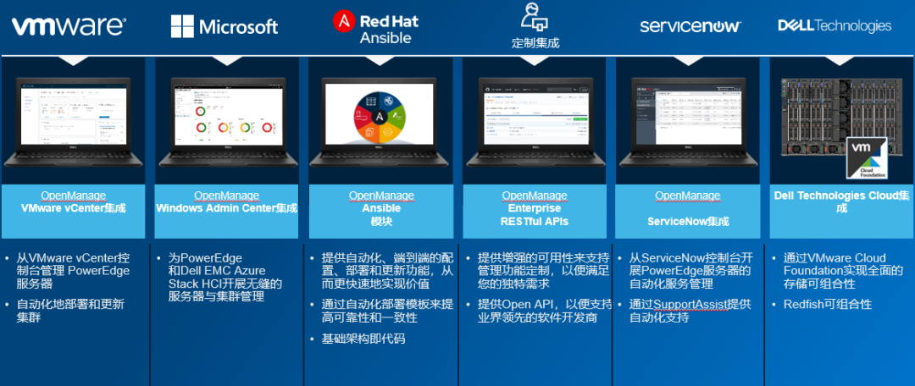Viewport: 915px width, 386px height.
Task: Click text '基础架构即代码'
Action: click(363, 339)
